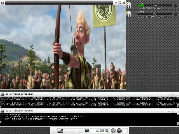This screenshot has height=134, width=179.
Task: Click the playing video frame
Action: click(x=63, y=47)
